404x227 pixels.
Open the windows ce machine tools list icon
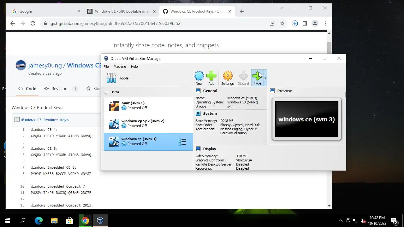(x=182, y=142)
